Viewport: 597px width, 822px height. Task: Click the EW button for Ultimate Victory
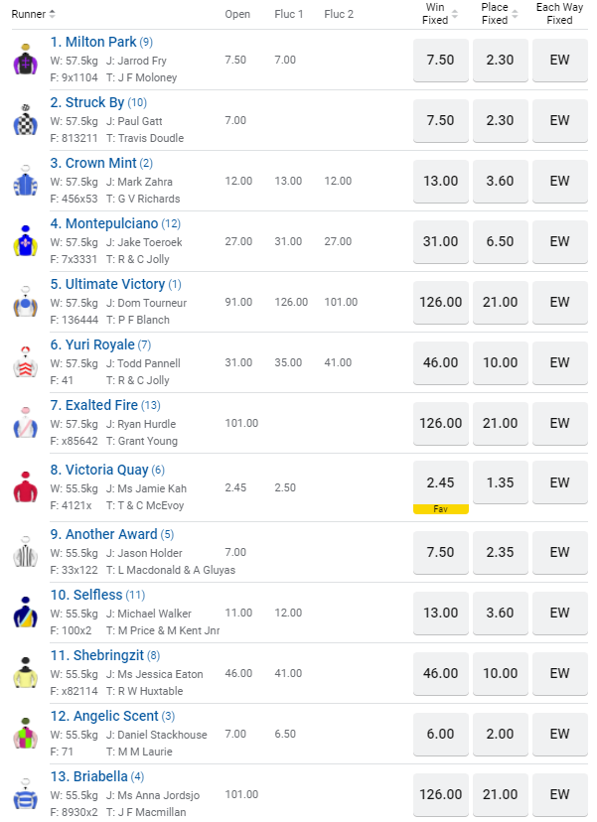(560, 302)
